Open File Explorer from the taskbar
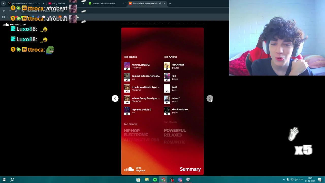Screen dimensions: 325x183 click(147, 180)
